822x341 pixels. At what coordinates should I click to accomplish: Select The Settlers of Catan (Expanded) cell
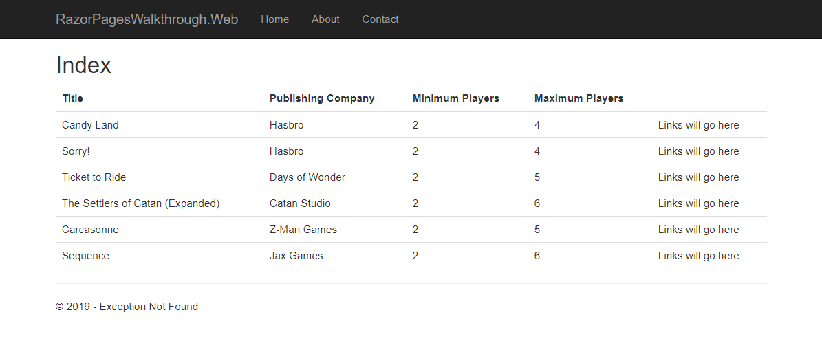coord(140,203)
